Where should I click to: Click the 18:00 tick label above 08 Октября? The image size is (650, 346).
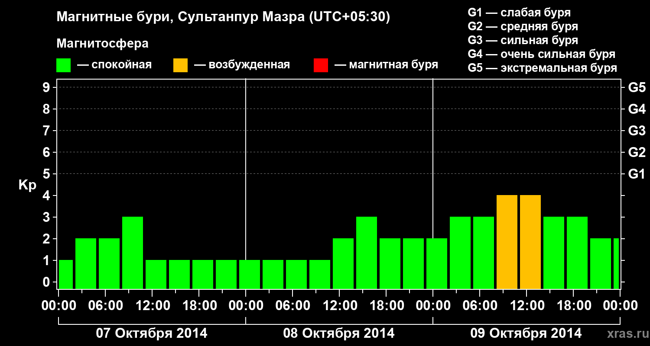[x=386, y=305]
